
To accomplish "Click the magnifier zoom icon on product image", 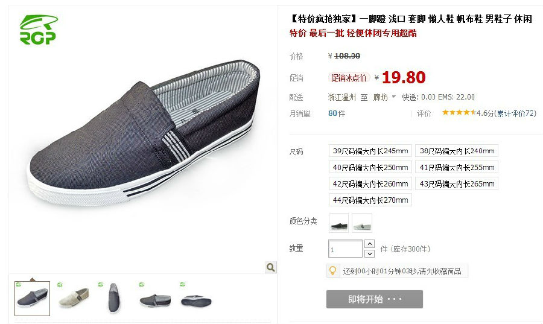I will (x=270, y=267).
